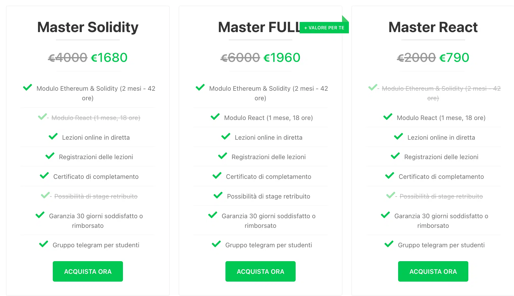The height and width of the screenshot is (296, 514).
Task: Click the faded checkmark by crossed-out stage in Master React
Action: 391,195
